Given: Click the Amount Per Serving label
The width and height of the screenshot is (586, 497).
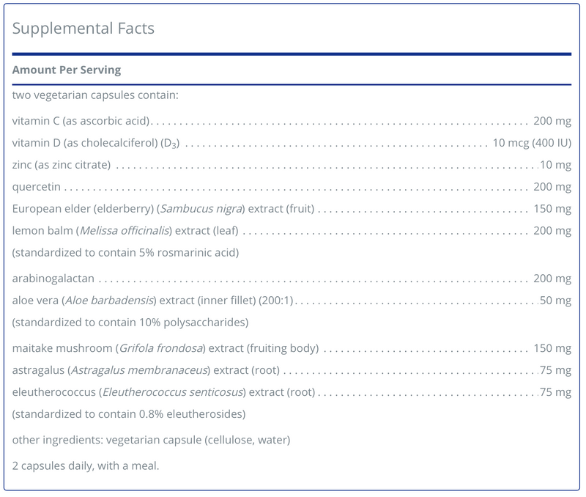Looking at the screenshot, I should click(x=67, y=70).
